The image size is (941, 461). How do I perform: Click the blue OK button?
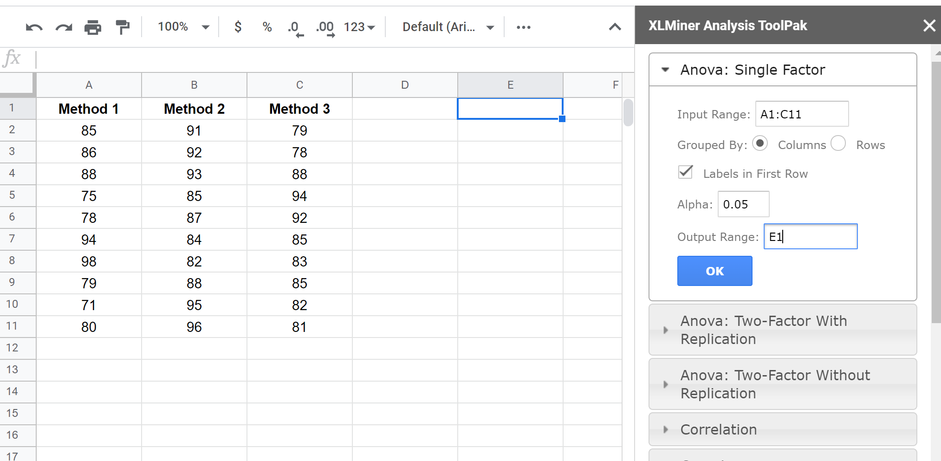(714, 271)
